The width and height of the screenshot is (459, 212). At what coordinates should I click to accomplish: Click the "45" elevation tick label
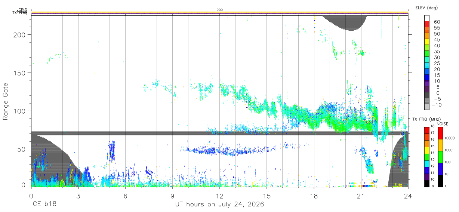(437, 40)
